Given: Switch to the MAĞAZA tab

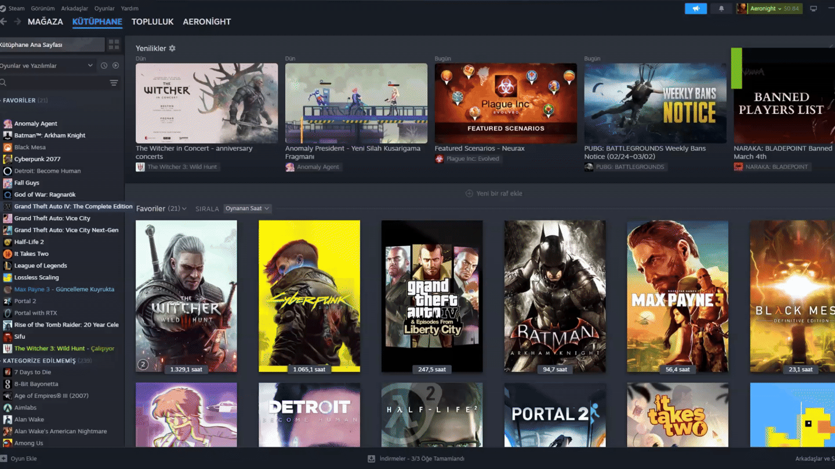Looking at the screenshot, I should coord(45,21).
